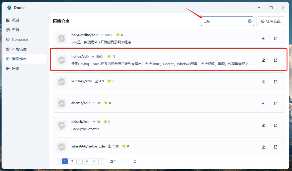The image size is (292, 171).
Task: Click the star icon on baiyuetribe/zdir
Action: point(118,35)
